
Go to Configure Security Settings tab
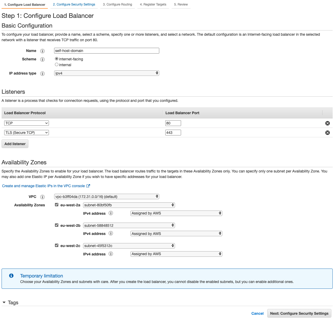click(74, 4)
